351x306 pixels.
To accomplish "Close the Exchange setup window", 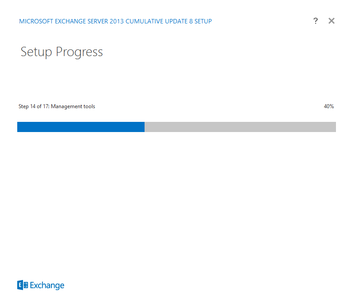I will coord(332,21).
